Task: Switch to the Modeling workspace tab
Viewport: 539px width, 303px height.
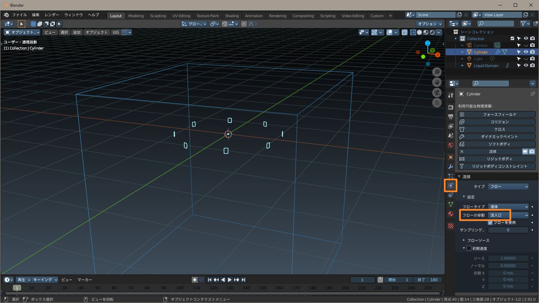Action: point(136,16)
